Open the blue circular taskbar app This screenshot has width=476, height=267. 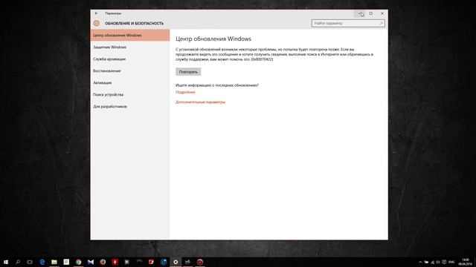click(x=164, y=262)
